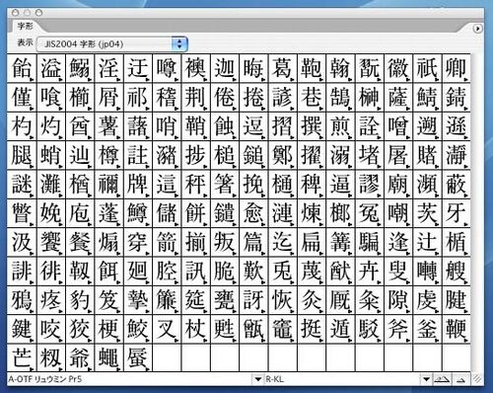Select the 餌 glyph cell
The height and width of the screenshot is (393, 493).
pyautogui.click(x=109, y=271)
